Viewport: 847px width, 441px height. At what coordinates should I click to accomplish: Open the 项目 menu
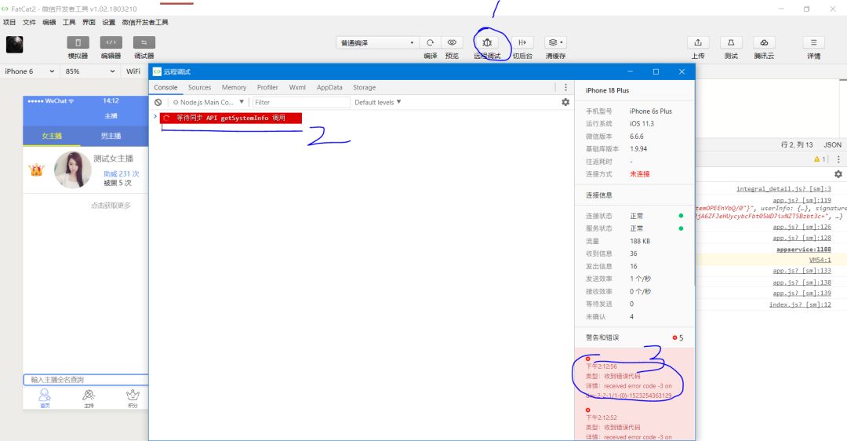coord(9,22)
